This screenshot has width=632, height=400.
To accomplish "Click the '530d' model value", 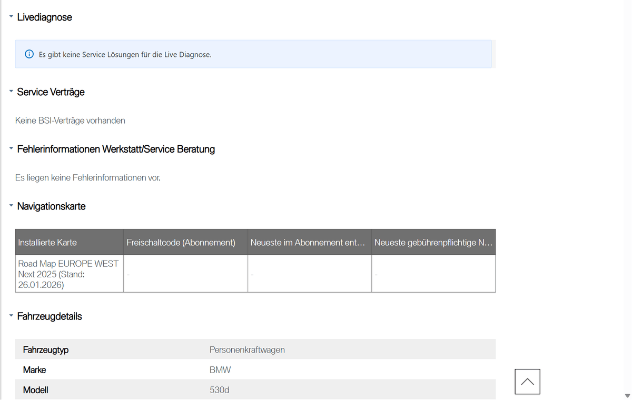I will click(x=219, y=390).
